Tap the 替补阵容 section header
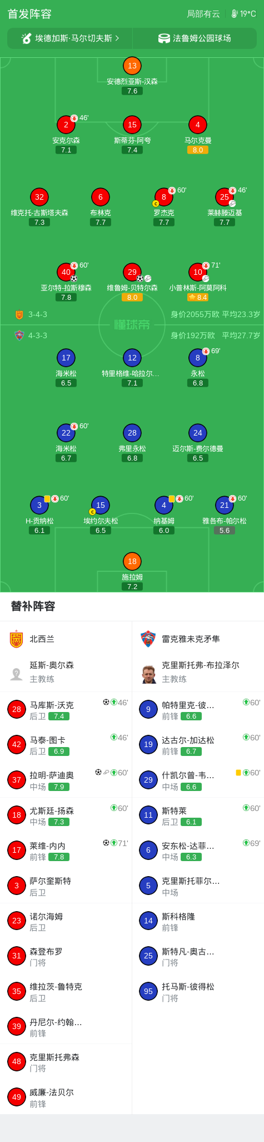Image resolution: width=264 pixels, height=1142 pixels. (33, 606)
